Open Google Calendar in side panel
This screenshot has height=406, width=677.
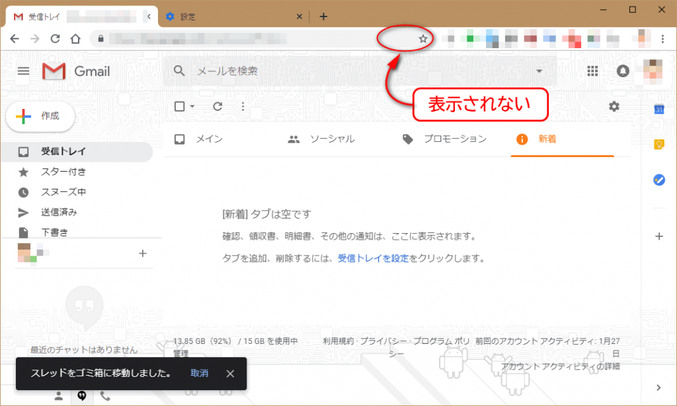[x=658, y=110]
